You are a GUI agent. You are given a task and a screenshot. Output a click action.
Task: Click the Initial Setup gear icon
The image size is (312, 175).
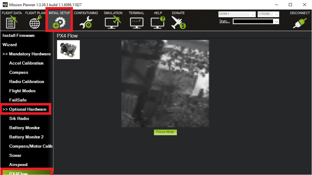[x=59, y=23]
